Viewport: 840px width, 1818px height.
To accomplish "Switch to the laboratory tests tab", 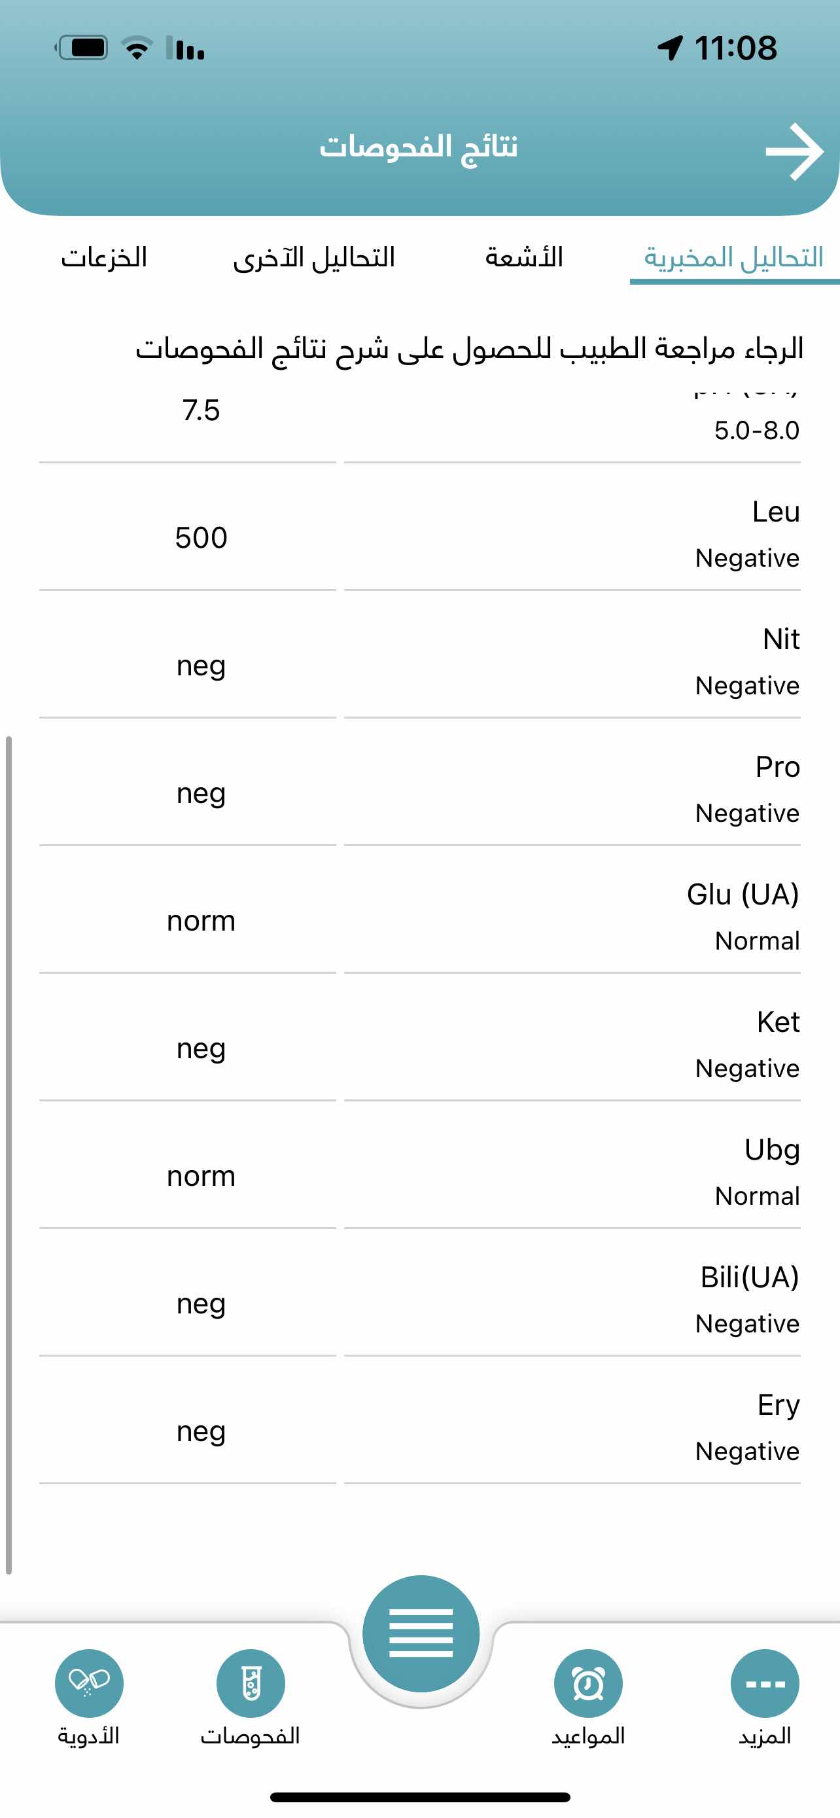I will (x=733, y=258).
